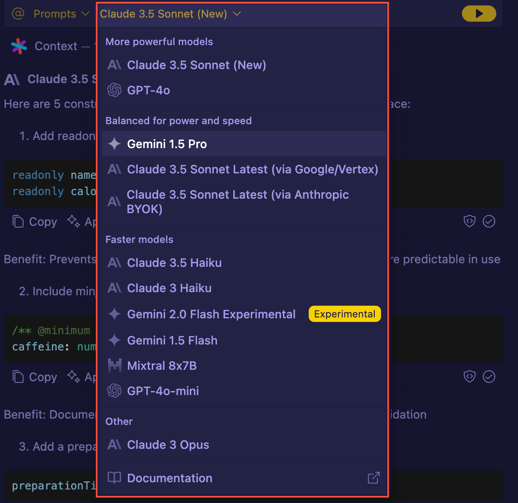The height and width of the screenshot is (503, 518).
Task: Select the Mixtral 8x7B model
Action: click(244, 366)
